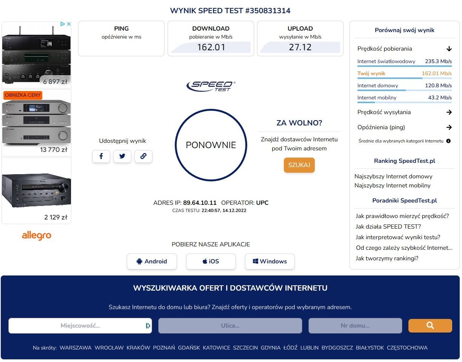Click the orange magnifier search button
The width and height of the screenshot is (462, 362).
point(430,325)
